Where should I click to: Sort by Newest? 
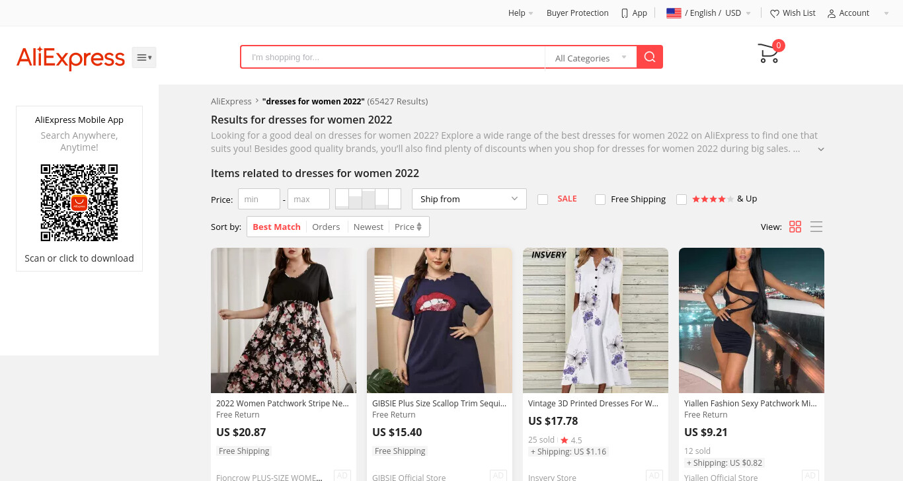(x=368, y=227)
